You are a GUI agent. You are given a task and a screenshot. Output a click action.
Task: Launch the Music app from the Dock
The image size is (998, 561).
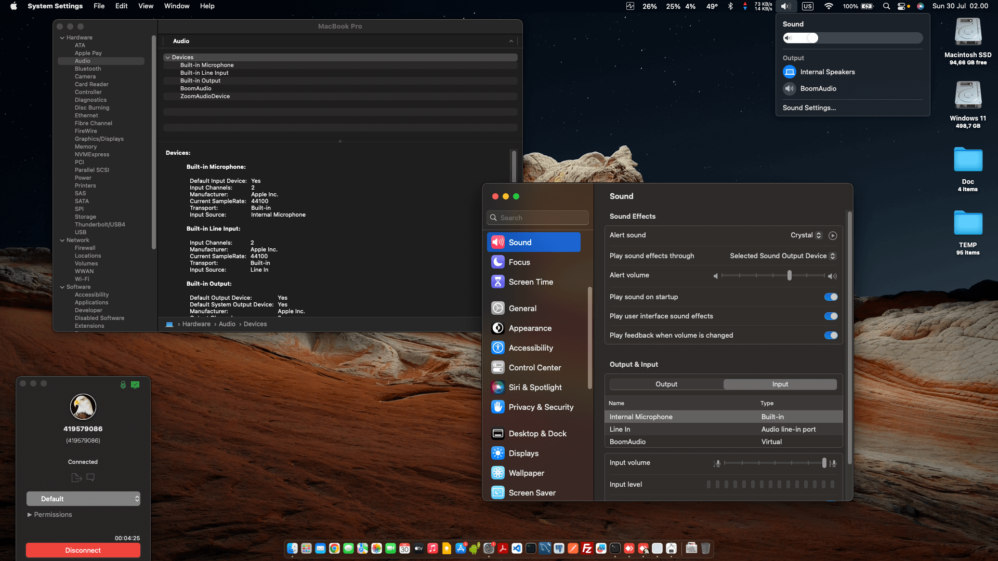pos(432,549)
